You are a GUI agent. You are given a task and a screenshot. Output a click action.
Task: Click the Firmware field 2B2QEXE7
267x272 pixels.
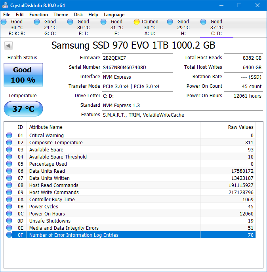tap(137, 58)
